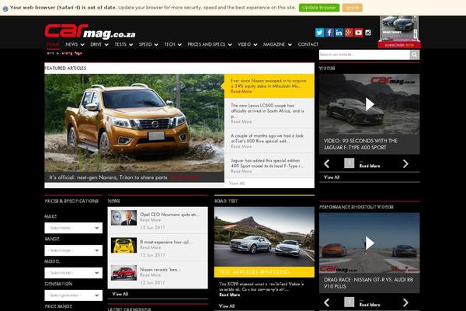Go to previous video in Videos panel
Viewport: 466px width, 311px height.
click(x=327, y=164)
